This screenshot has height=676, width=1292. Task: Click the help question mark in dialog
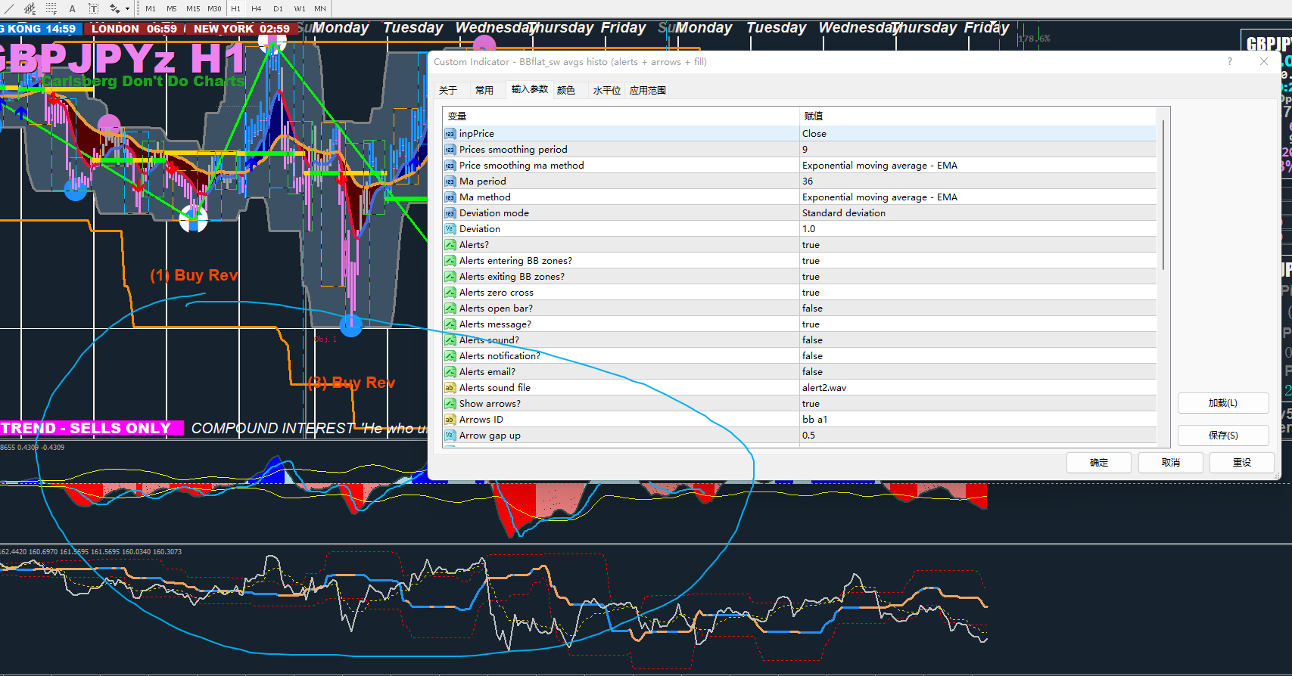[x=1230, y=62]
